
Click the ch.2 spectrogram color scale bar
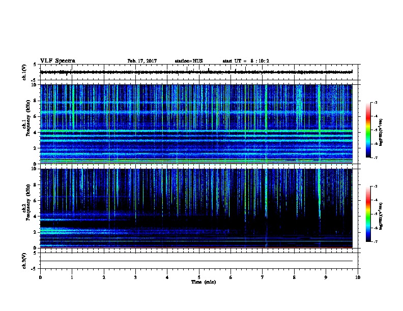368,214
